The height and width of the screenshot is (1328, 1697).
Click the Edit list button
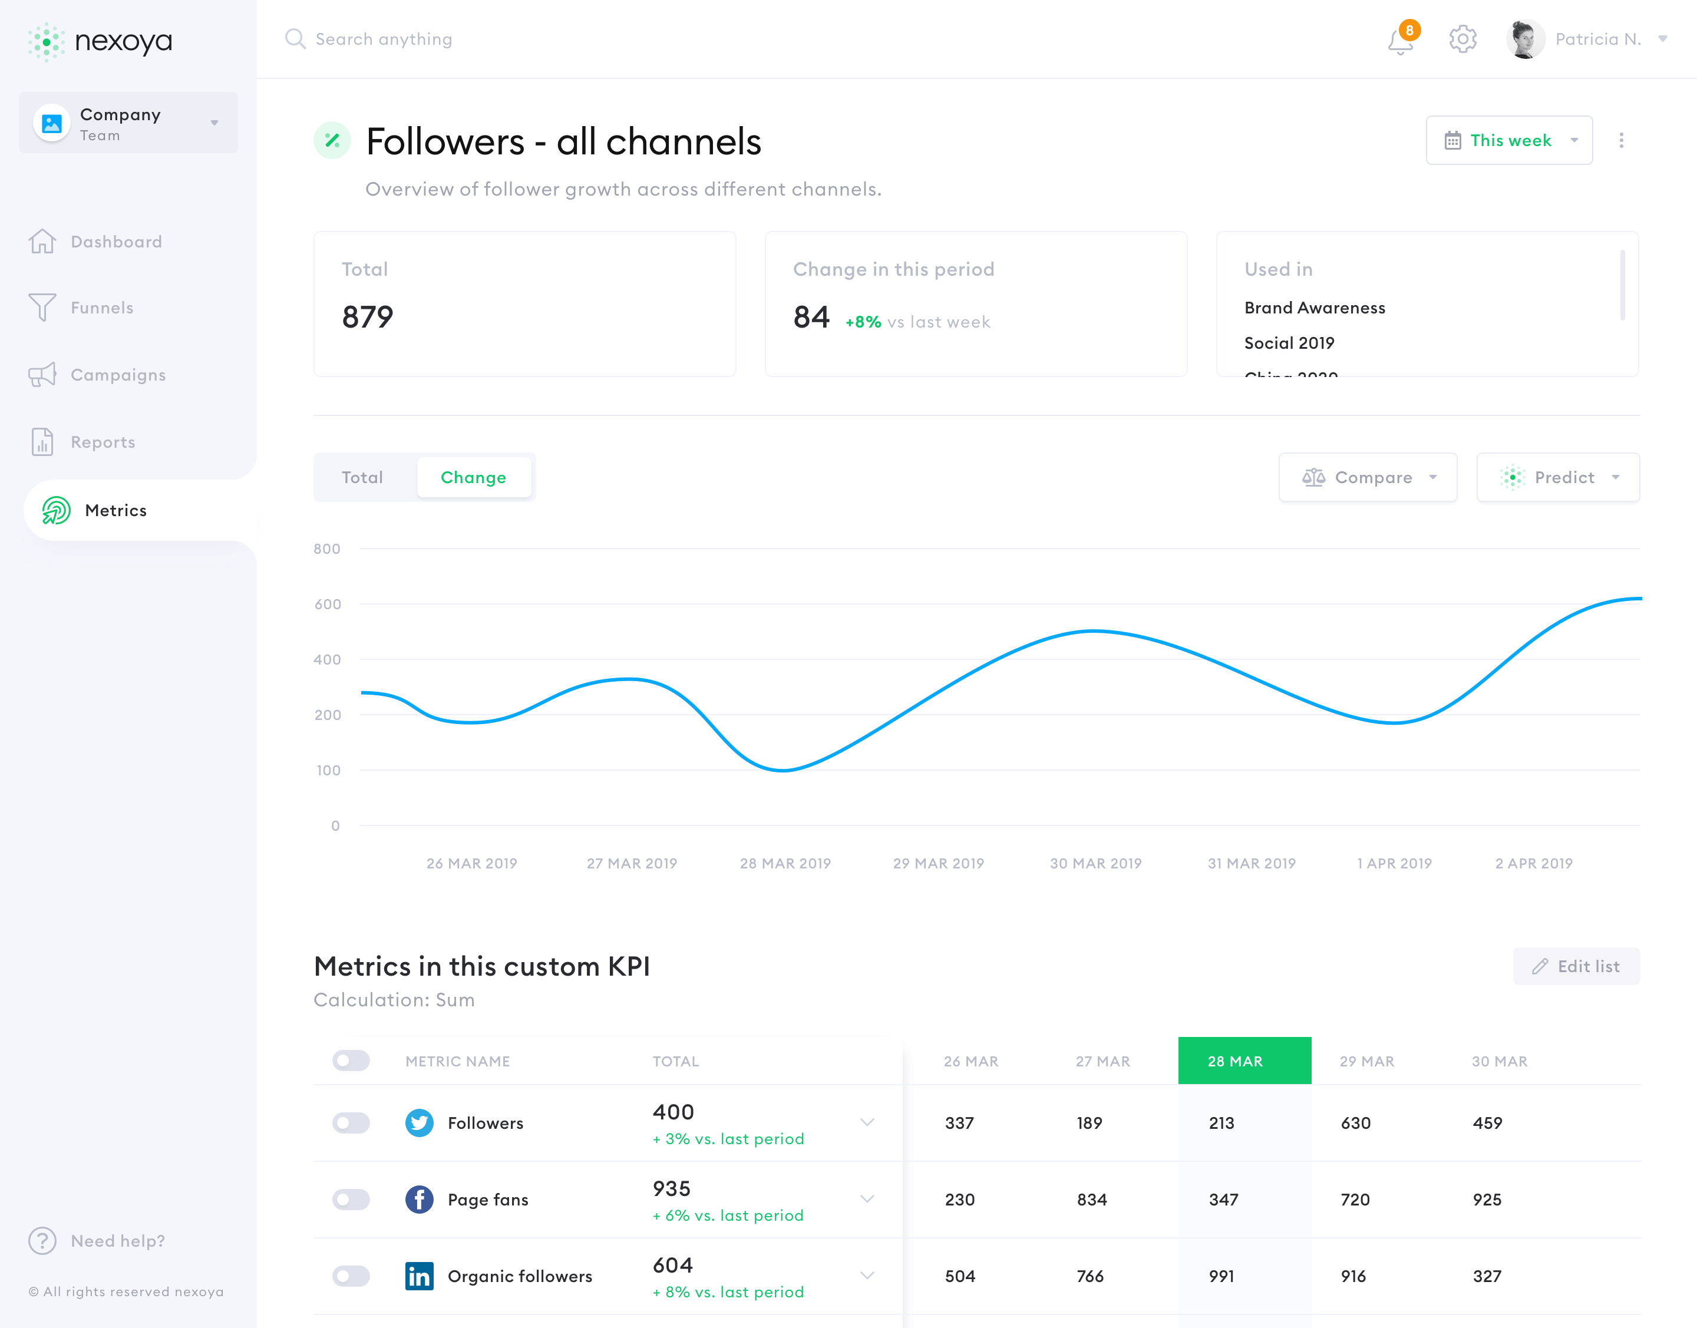(1576, 966)
